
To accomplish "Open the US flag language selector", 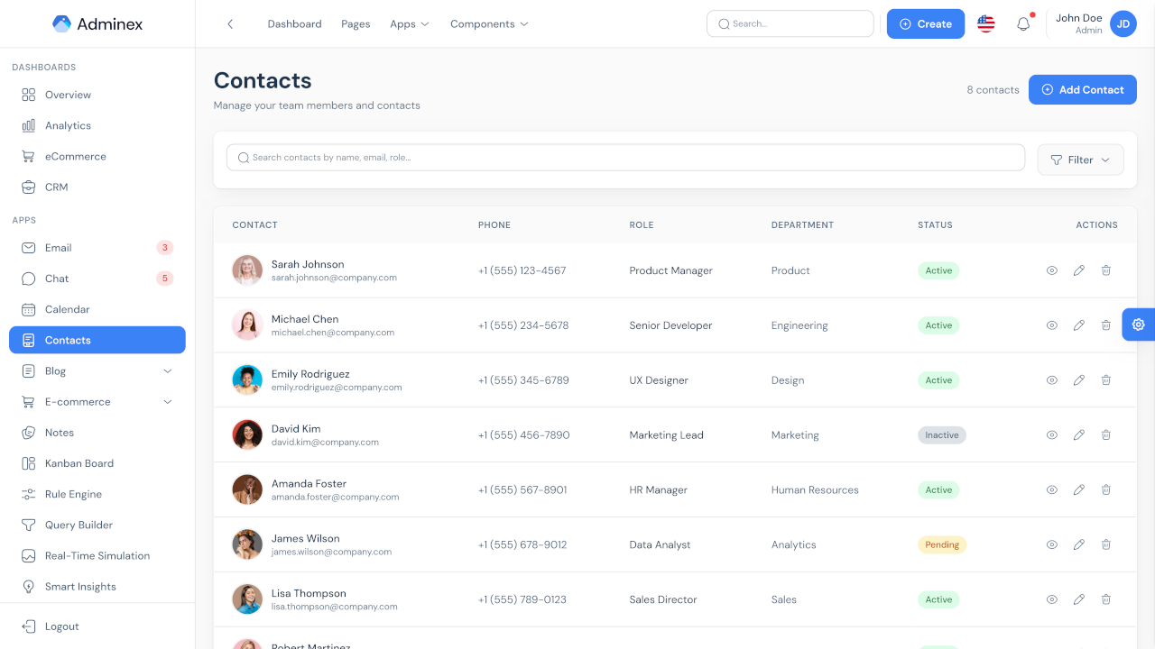I will pyautogui.click(x=986, y=24).
